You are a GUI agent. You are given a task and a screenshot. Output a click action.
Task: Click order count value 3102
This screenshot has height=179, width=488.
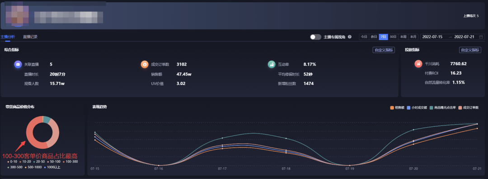click(182, 64)
